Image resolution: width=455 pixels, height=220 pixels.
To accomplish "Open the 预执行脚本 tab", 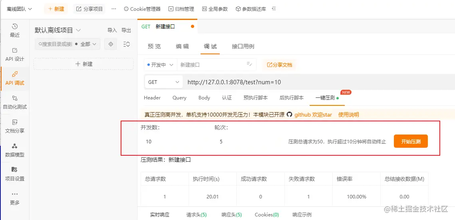I will pyautogui.click(x=256, y=98).
